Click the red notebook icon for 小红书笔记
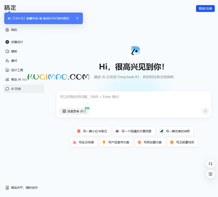This screenshot has height=197, width=218. point(79,131)
